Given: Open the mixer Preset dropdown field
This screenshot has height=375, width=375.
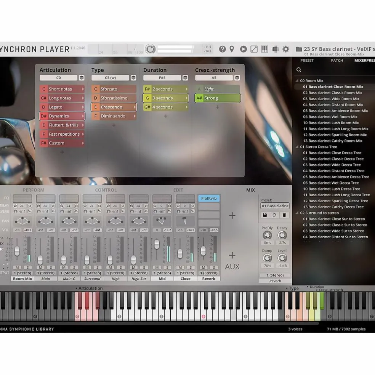Looking at the screenshot, I should pos(275,206).
